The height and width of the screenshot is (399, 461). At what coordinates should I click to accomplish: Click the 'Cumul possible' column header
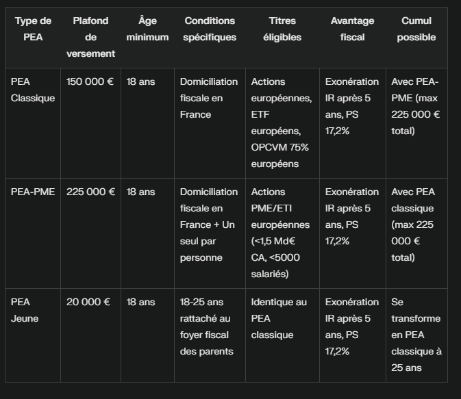click(x=416, y=38)
